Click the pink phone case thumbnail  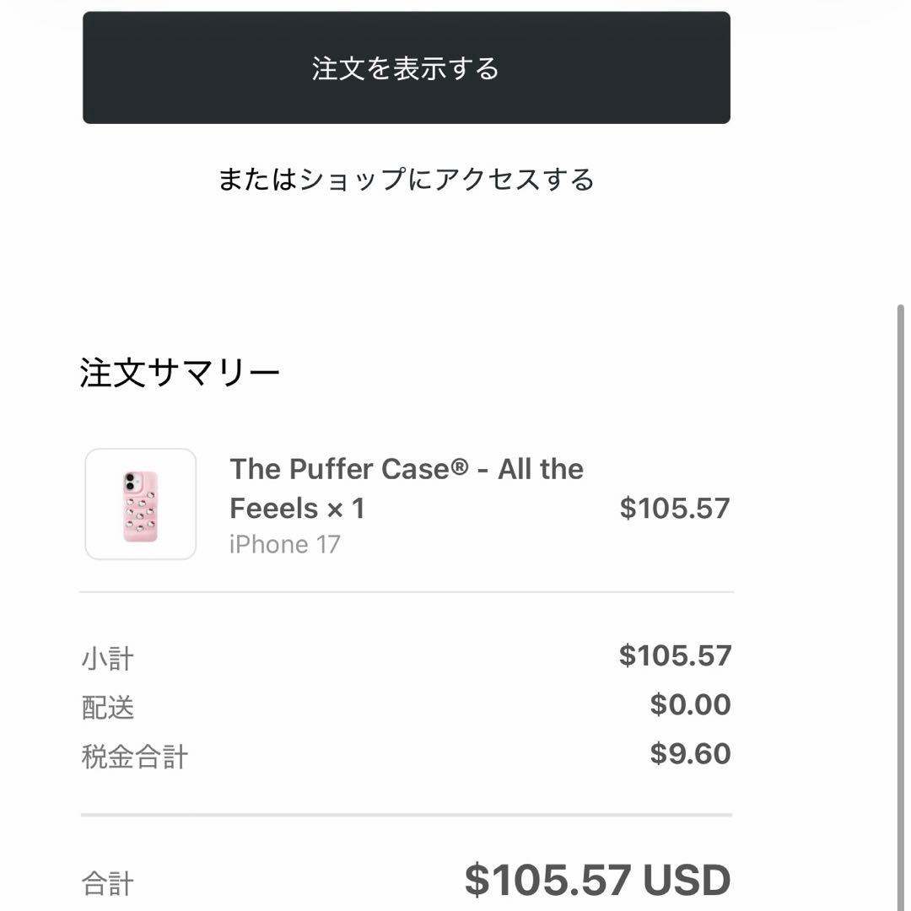(x=141, y=504)
